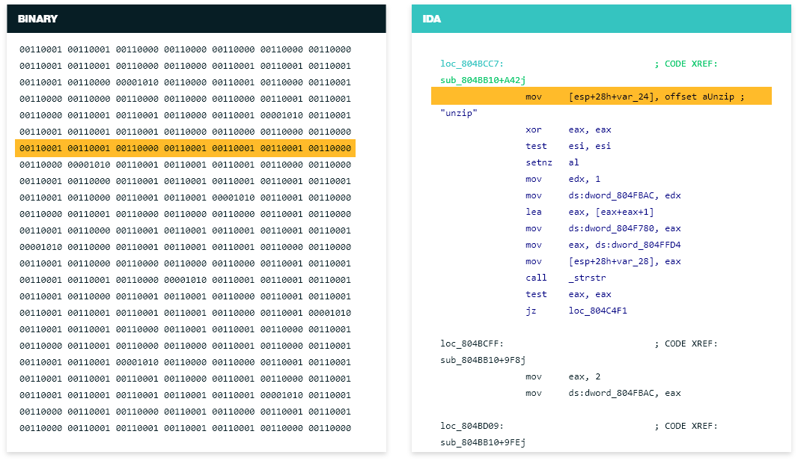
Task: Click the BINARY panel header
Action: click(196, 19)
